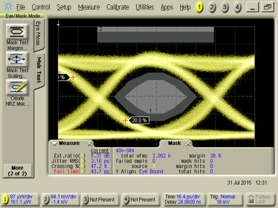Click the left-edge % margin marker
The image size is (278, 208).
coord(64,78)
